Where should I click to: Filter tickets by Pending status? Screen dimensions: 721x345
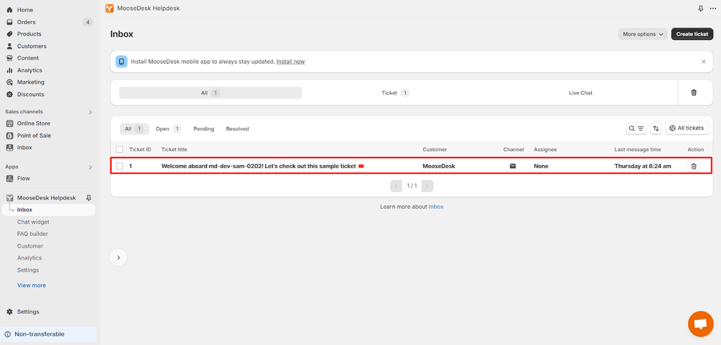(x=203, y=129)
